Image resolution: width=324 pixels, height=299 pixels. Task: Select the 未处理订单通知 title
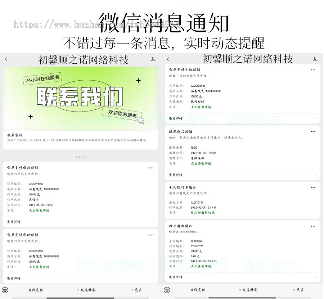pos(183,187)
